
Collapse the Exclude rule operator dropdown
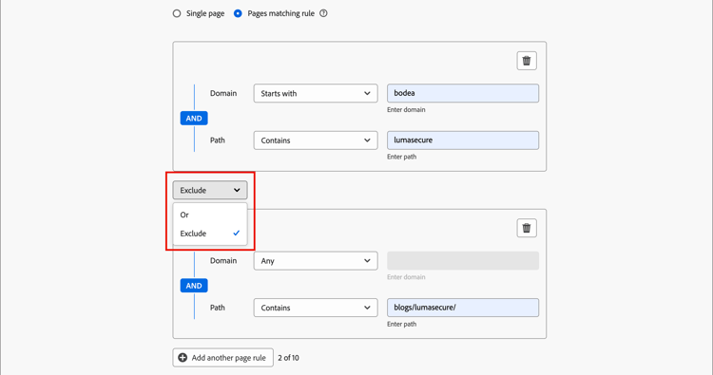pyautogui.click(x=210, y=190)
